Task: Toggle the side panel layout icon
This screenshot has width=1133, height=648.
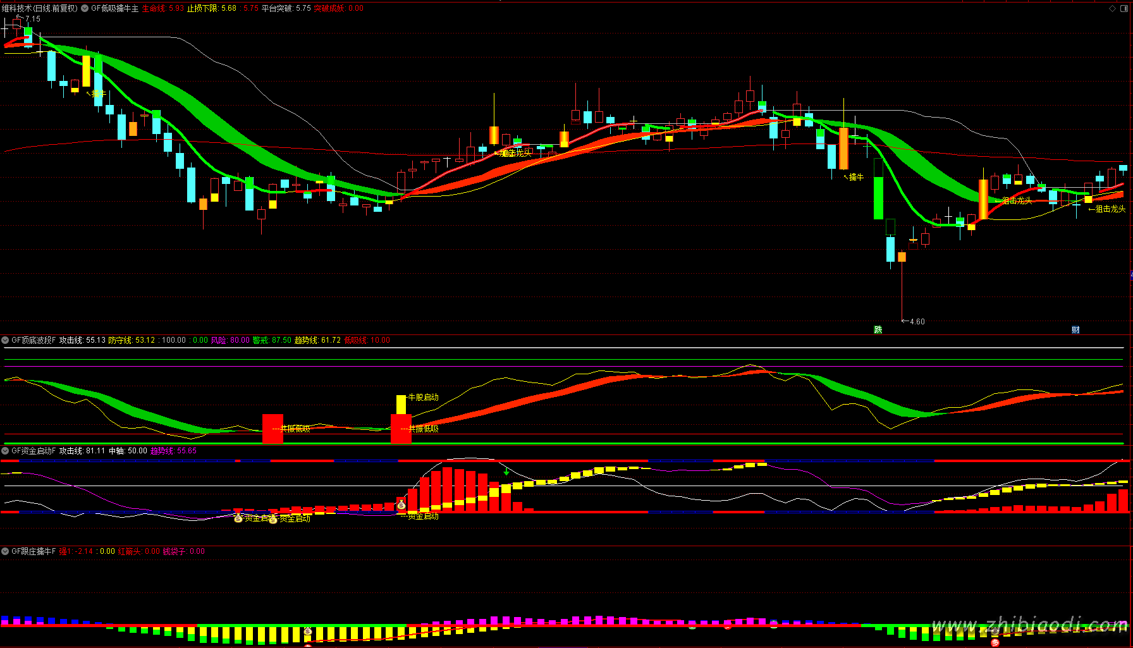Action: point(1125,8)
